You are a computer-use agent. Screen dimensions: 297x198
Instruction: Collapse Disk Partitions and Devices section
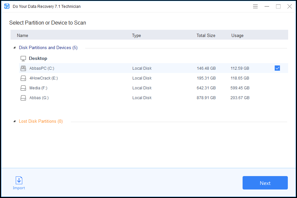coord(14,48)
